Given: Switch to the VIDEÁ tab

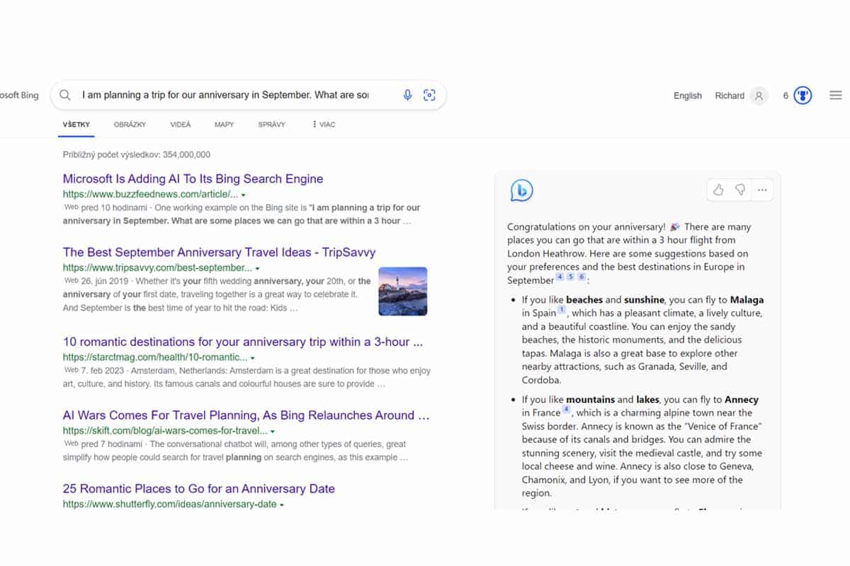Looking at the screenshot, I should pyautogui.click(x=181, y=125).
